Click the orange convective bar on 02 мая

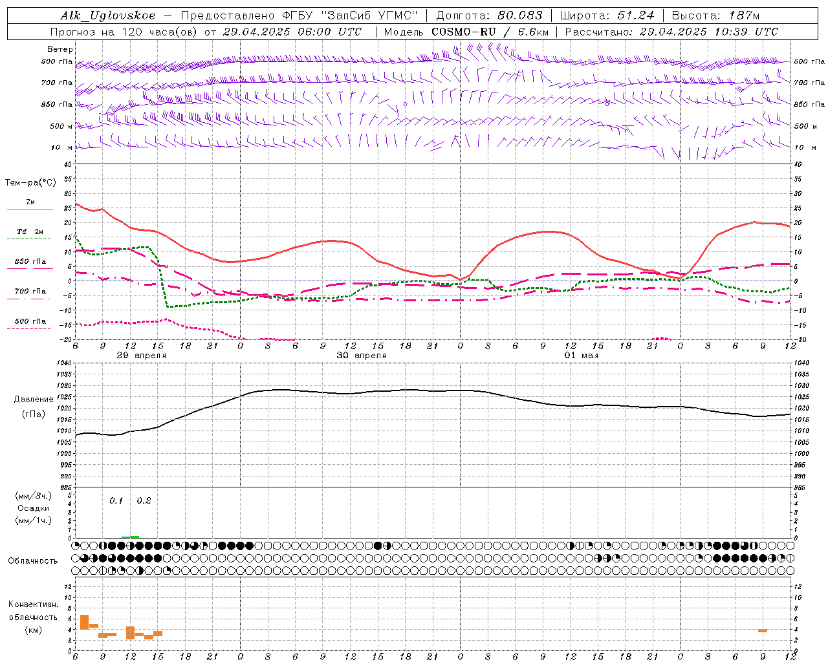click(763, 630)
